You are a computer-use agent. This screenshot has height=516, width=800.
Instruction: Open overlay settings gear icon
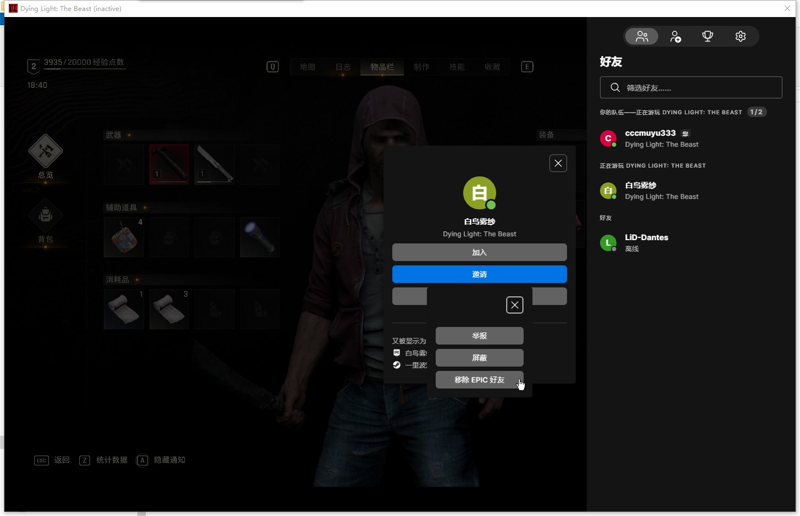(x=740, y=36)
